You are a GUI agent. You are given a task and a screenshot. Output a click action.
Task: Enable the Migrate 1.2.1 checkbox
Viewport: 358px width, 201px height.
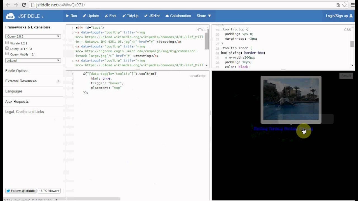[x=7, y=43]
